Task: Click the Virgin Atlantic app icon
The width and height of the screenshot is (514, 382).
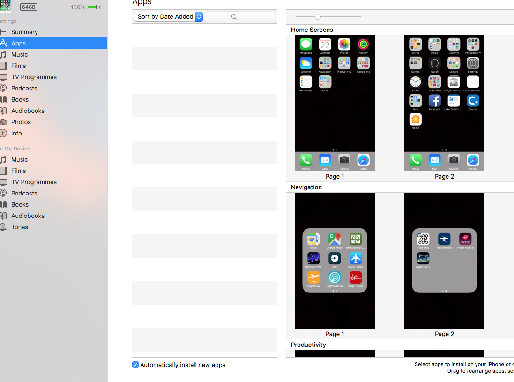Action: pyautogui.click(x=465, y=239)
